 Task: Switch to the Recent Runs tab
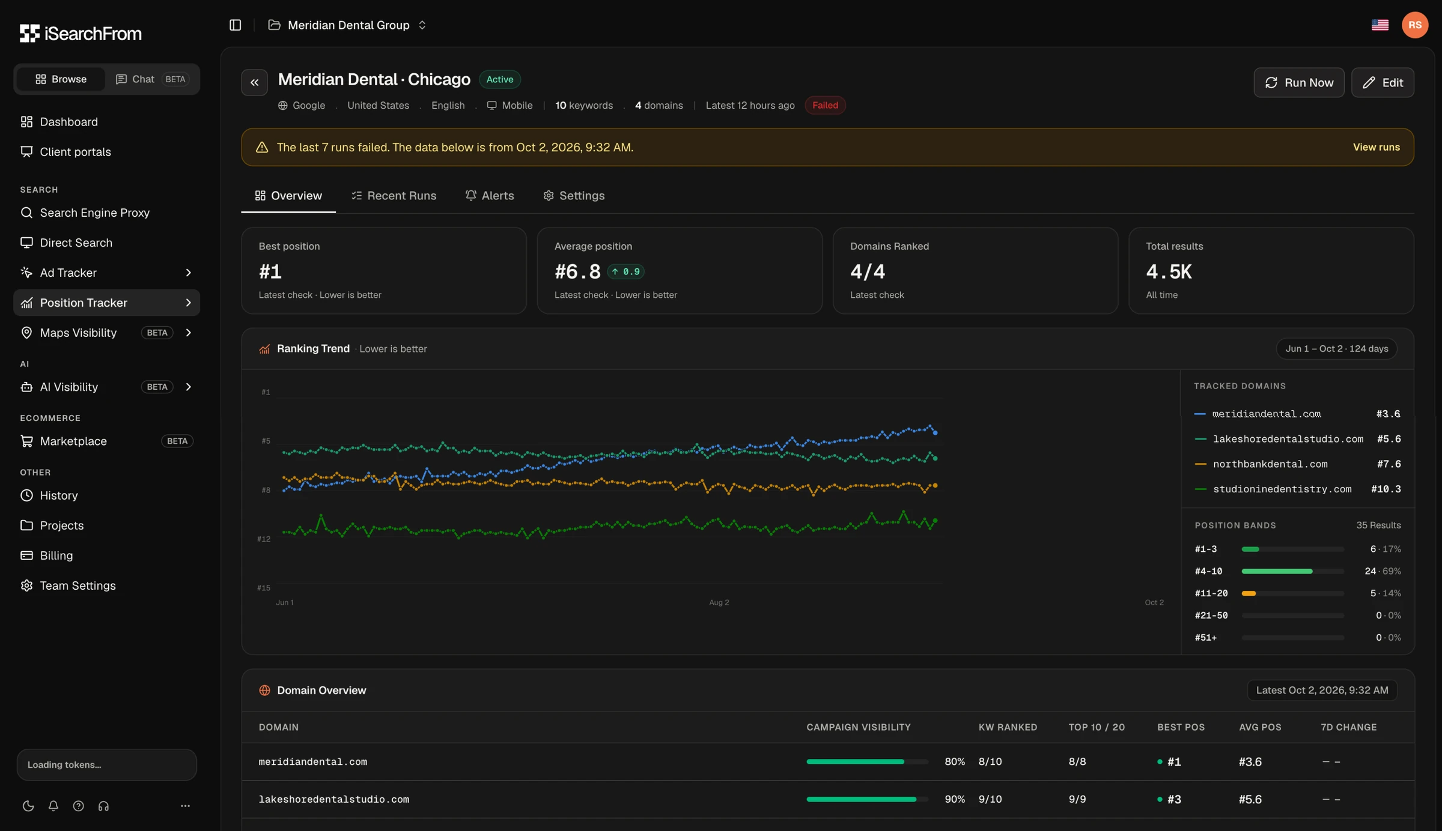click(394, 196)
